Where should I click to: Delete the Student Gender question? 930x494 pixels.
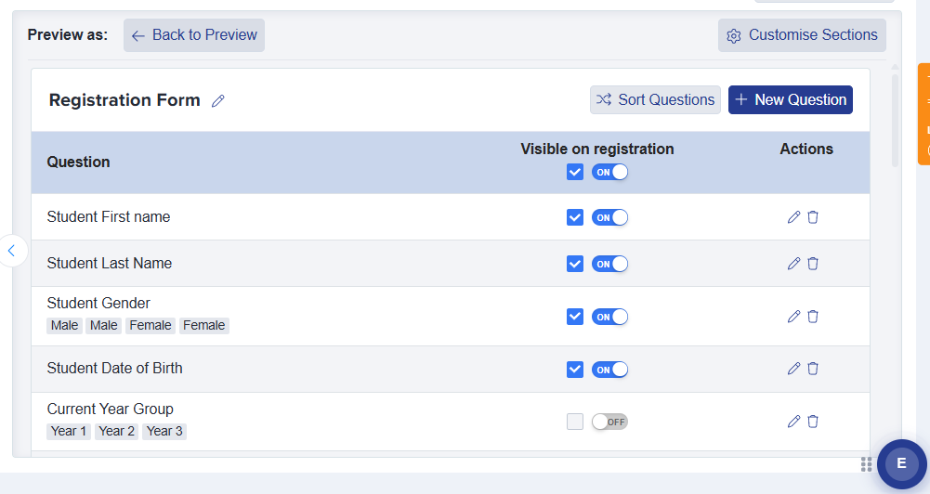click(813, 316)
